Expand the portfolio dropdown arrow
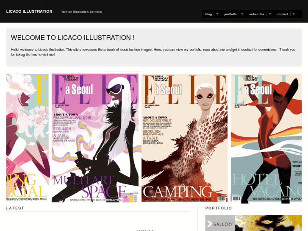The width and height of the screenshot is (308, 231). click(x=242, y=14)
